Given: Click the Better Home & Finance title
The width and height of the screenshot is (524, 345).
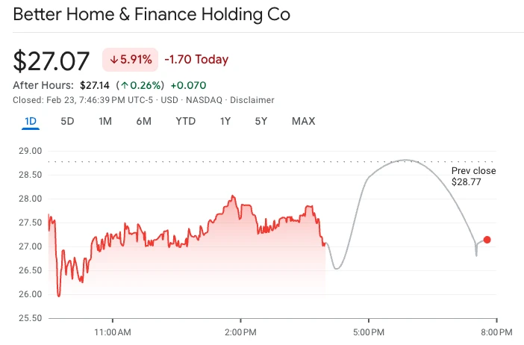Looking at the screenshot, I should point(152,14).
